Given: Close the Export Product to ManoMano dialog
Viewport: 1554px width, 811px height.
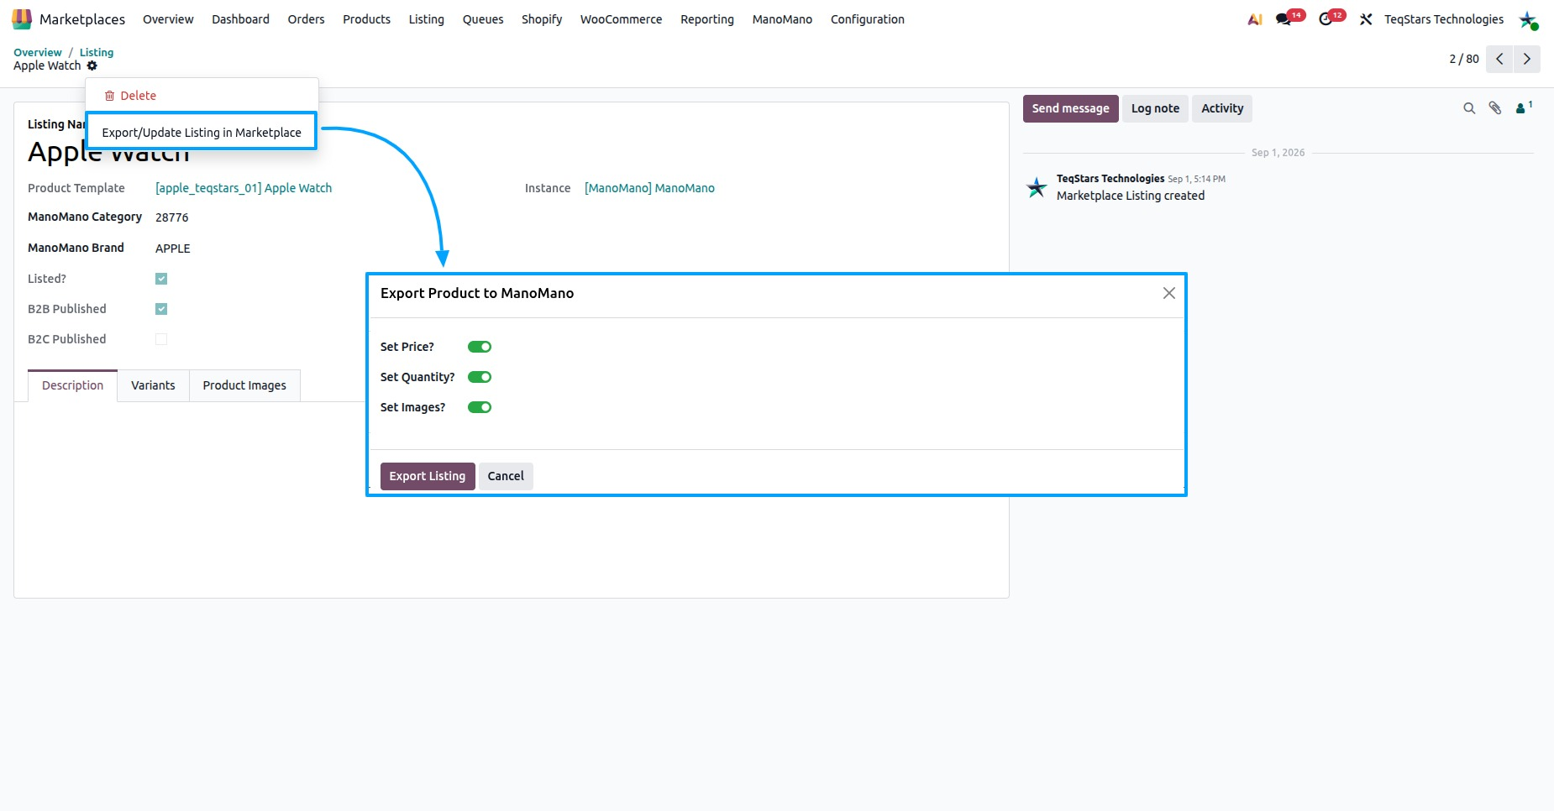Looking at the screenshot, I should pyautogui.click(x=1169, y=293).
